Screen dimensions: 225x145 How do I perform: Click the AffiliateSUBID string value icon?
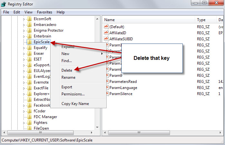click(x=106, y=39)
